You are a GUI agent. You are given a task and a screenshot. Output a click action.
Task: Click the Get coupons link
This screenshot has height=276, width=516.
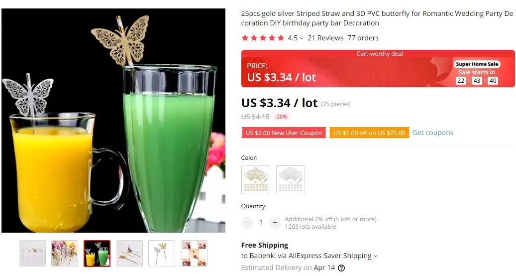[433, 133]
